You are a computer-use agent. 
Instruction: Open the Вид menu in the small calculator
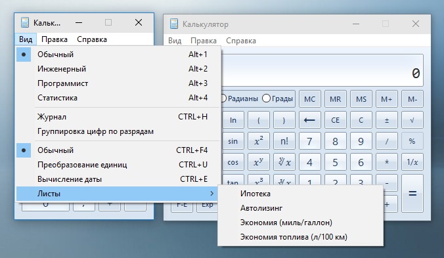26,39
